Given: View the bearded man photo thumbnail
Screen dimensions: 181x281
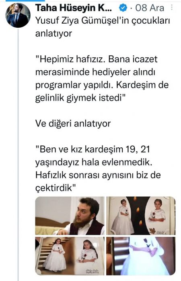Looking at the screenshot, I should click(x=70, y=216).
